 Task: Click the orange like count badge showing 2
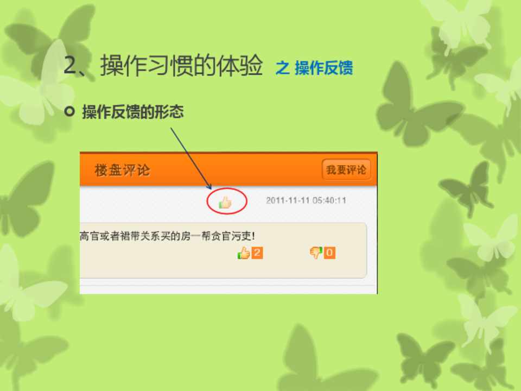257,253
